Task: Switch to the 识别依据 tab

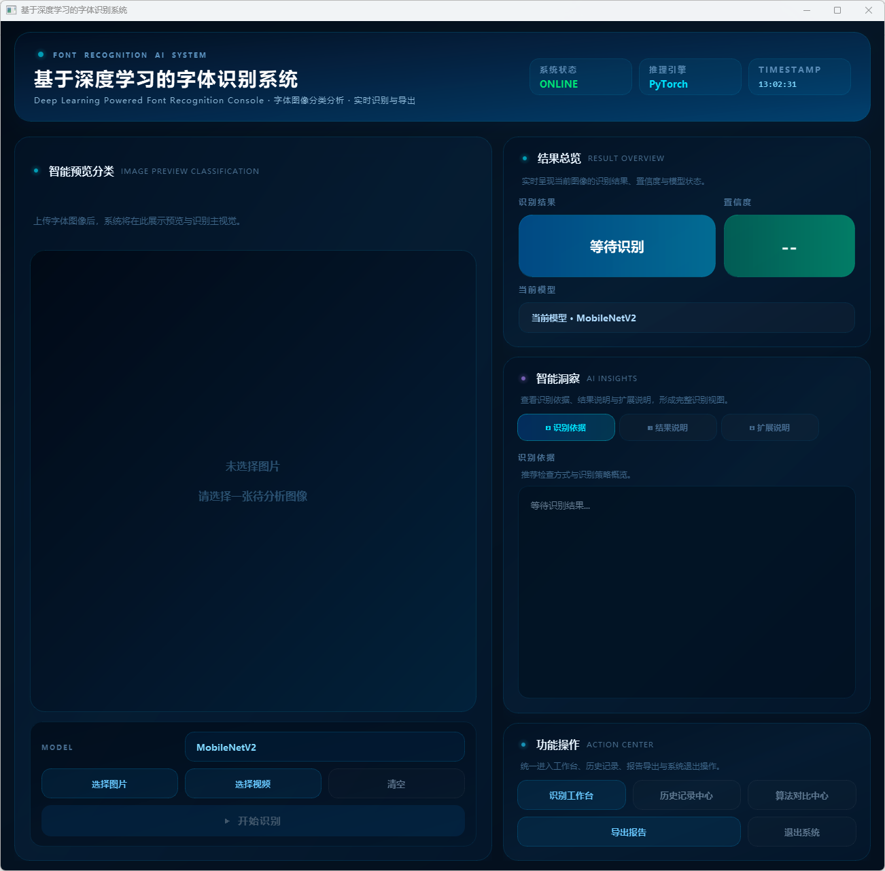Action: pyautogui.click(x=566, y=427)
